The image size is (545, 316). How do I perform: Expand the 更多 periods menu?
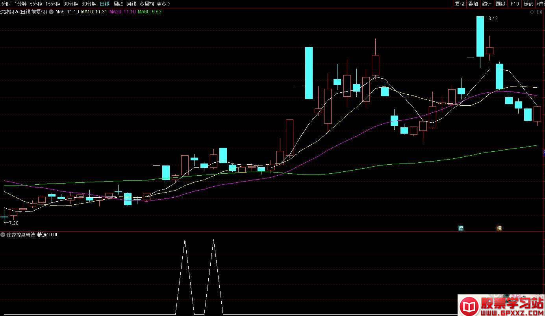coord(163,4)
